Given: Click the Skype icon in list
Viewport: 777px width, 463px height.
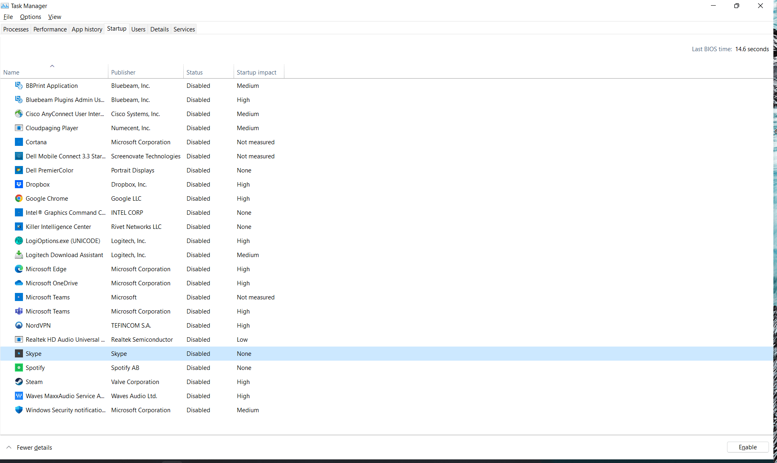Looking at the screenshot, I should (19, 353).
